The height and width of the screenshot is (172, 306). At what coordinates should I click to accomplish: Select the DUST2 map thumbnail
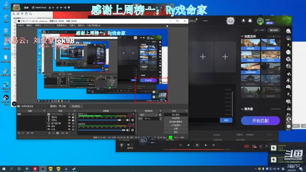271,56
